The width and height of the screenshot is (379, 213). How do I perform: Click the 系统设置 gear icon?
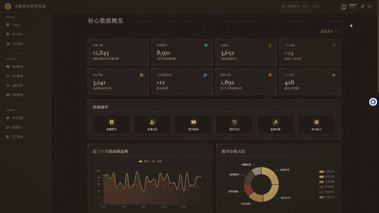(x=8, y=118)
